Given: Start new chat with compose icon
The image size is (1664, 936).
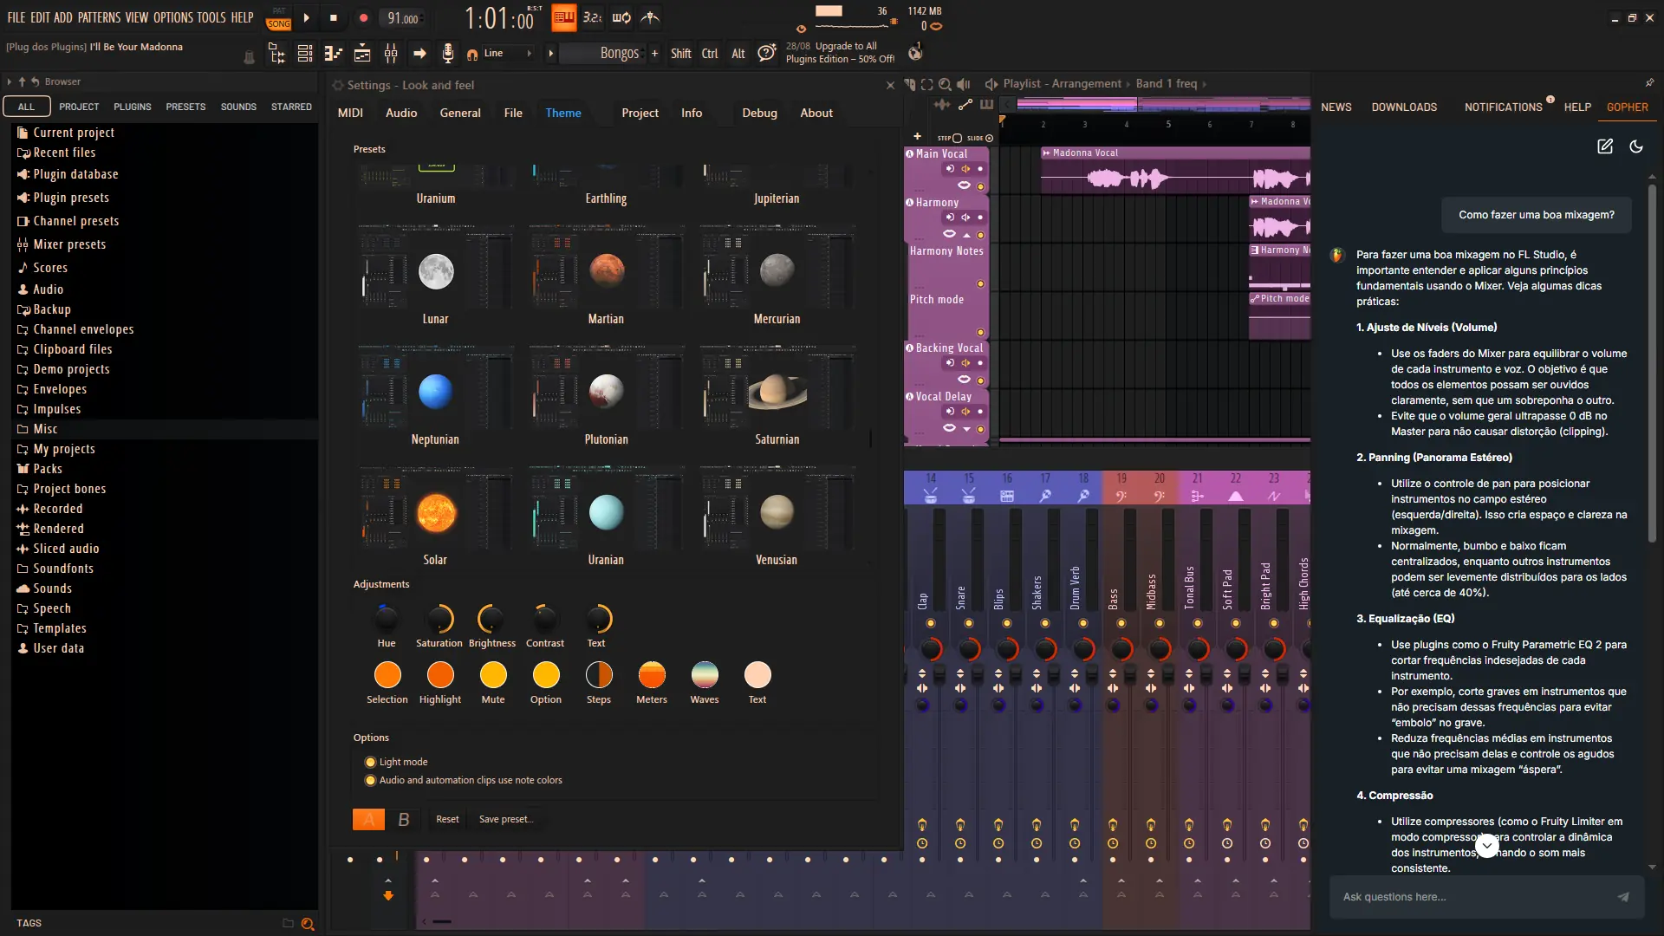Looking at the screenshot, I should [x=1605, y=146].
